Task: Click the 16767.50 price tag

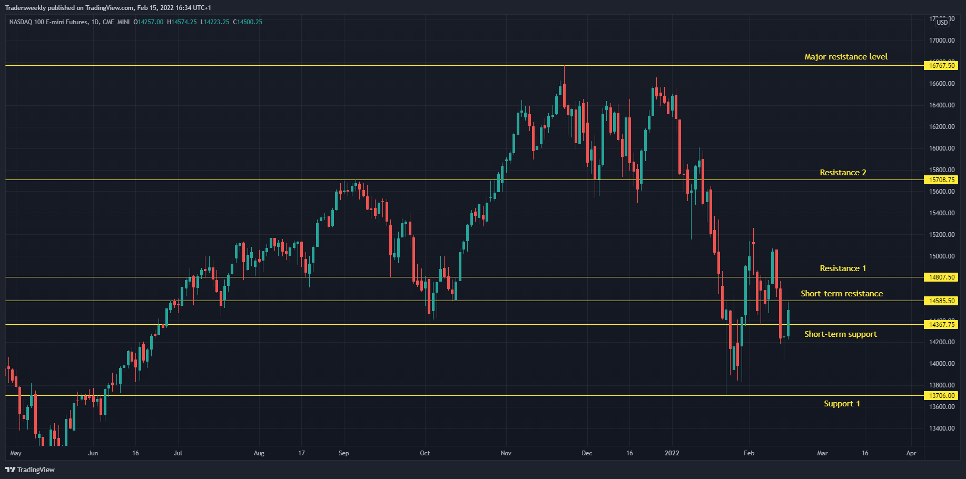Action: pyautogui.click(x=941, y=65)
